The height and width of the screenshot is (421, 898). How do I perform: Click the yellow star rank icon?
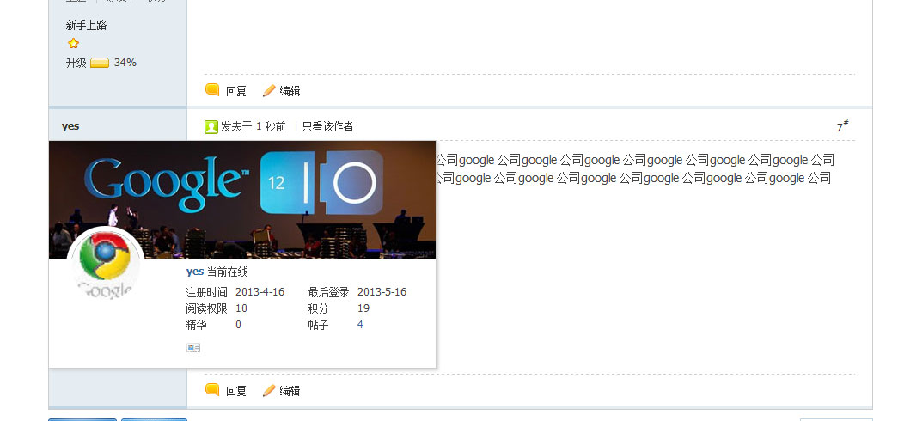(73, 43)
